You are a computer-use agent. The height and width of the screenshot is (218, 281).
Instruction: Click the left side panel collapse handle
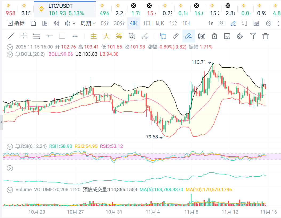point(1,122)
